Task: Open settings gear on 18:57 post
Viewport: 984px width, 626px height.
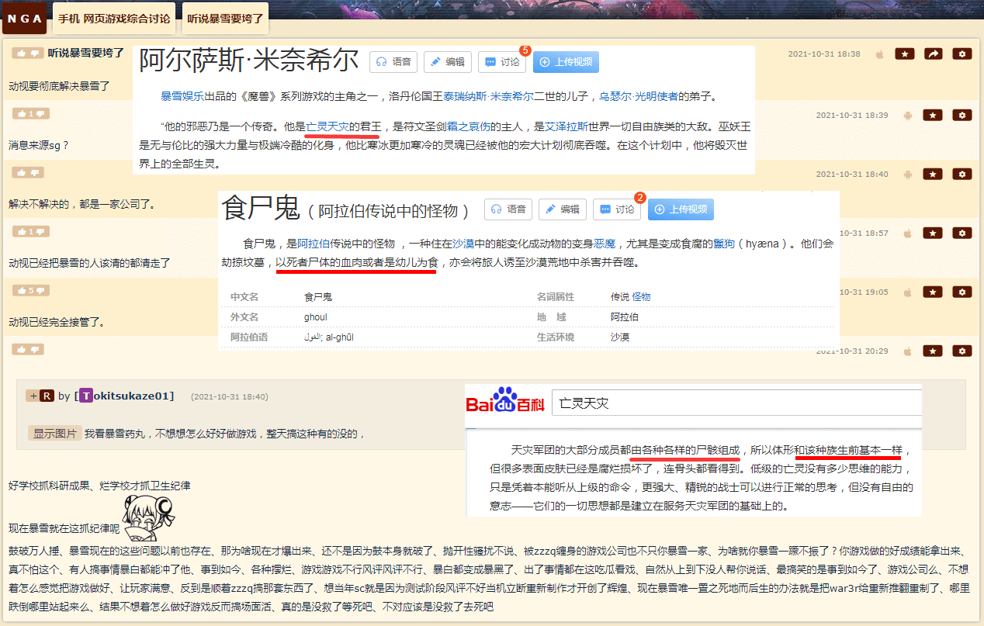Action: click(x=962, y=233)
